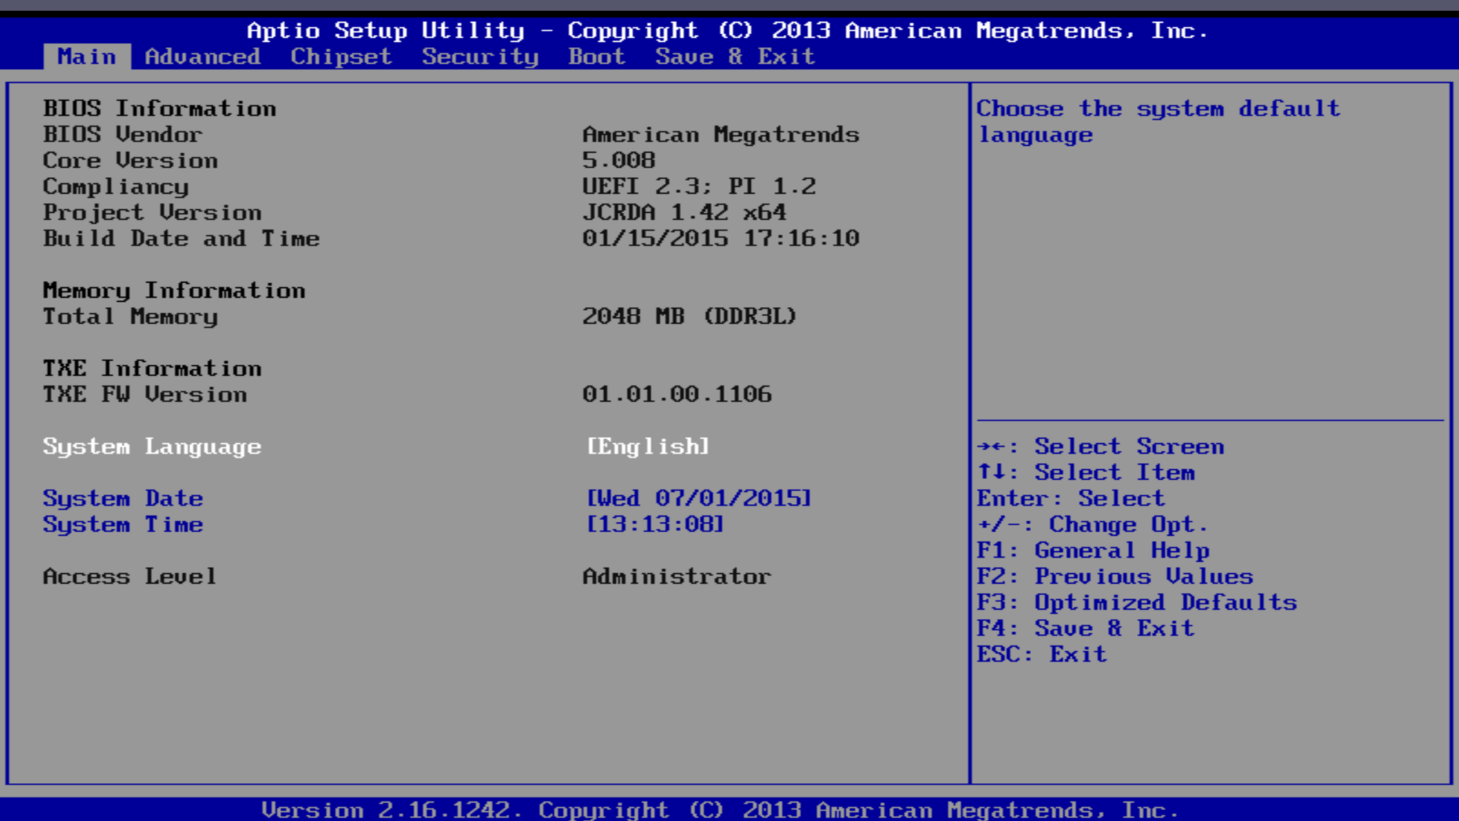Viewport: 1459px width, 821px height.
Task: Open the Save & Exit tab
Action: click(735, 57)
